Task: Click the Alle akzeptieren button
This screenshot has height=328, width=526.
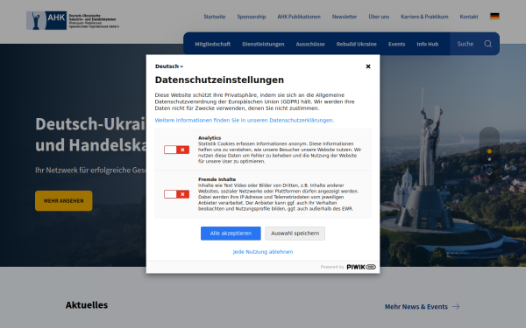Action: [231, 234]
